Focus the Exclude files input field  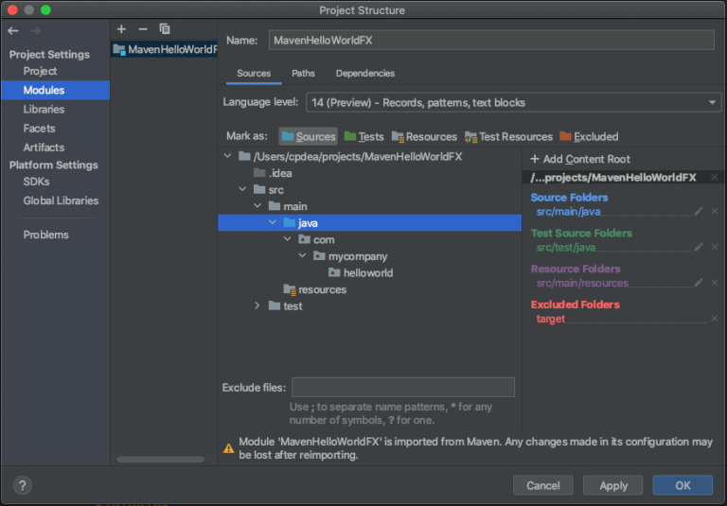pyautogui.click(x=403, y=388)
